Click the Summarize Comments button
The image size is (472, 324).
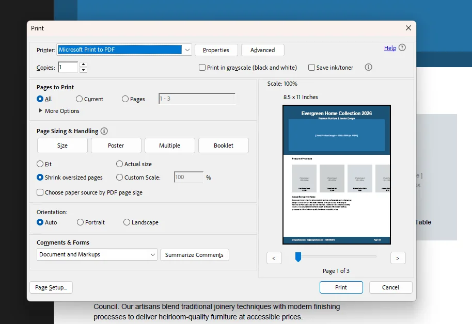click(195, 255)
